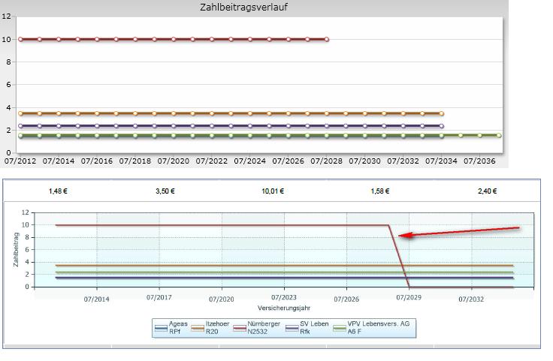Click the '3,50 €' price value
The height and width of the screenshot is (361, 553).
click(x=165, y=191)
